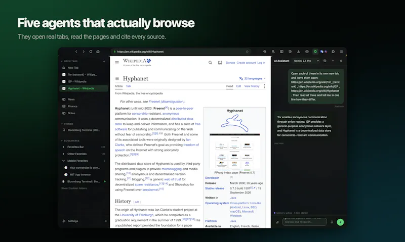Open browsing history clock icon in toolbar
The image size is (405, 242).
point(290,52)
